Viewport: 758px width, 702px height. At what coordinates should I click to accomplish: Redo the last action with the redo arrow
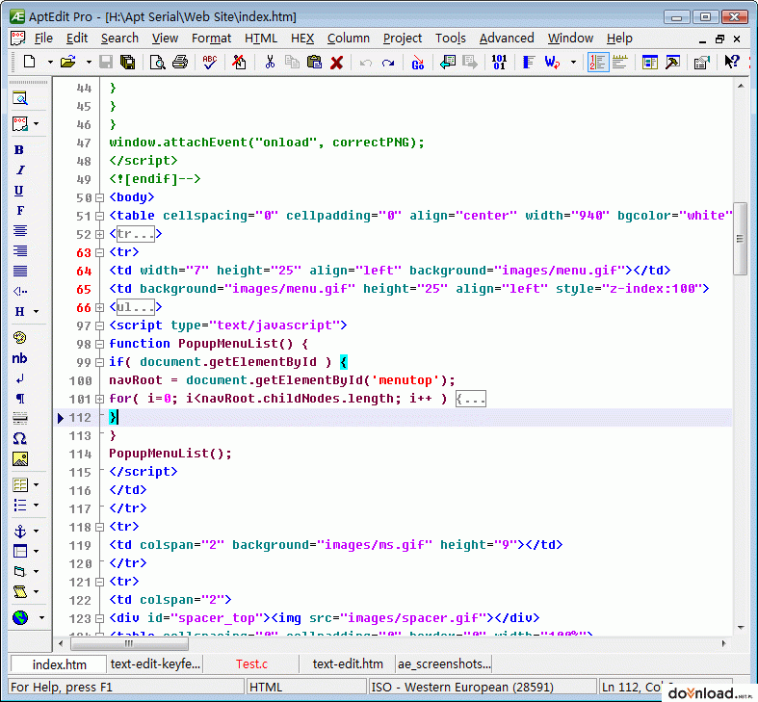[388, 63]
